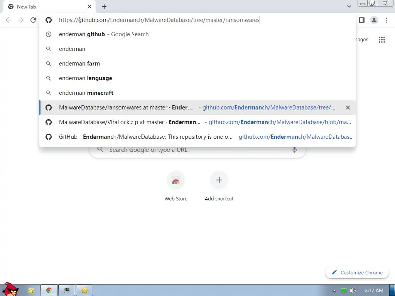Click GitHub icon in the address bar
The width and height of the screenshot is (395, 296).
coord(49,20)
